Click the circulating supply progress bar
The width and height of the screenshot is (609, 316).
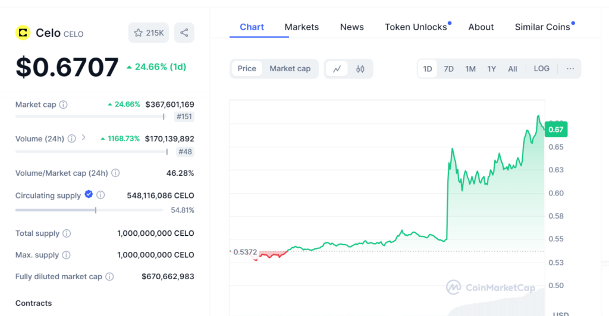[x=89, y=210]
